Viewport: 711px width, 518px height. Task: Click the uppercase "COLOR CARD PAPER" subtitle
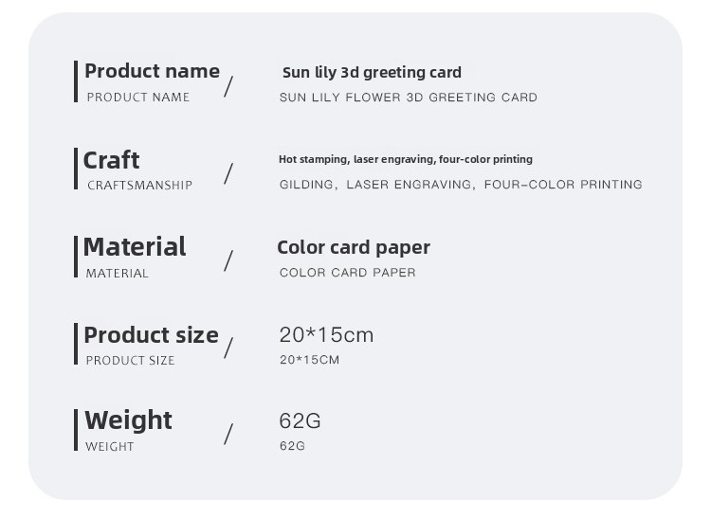coord(347,273)
